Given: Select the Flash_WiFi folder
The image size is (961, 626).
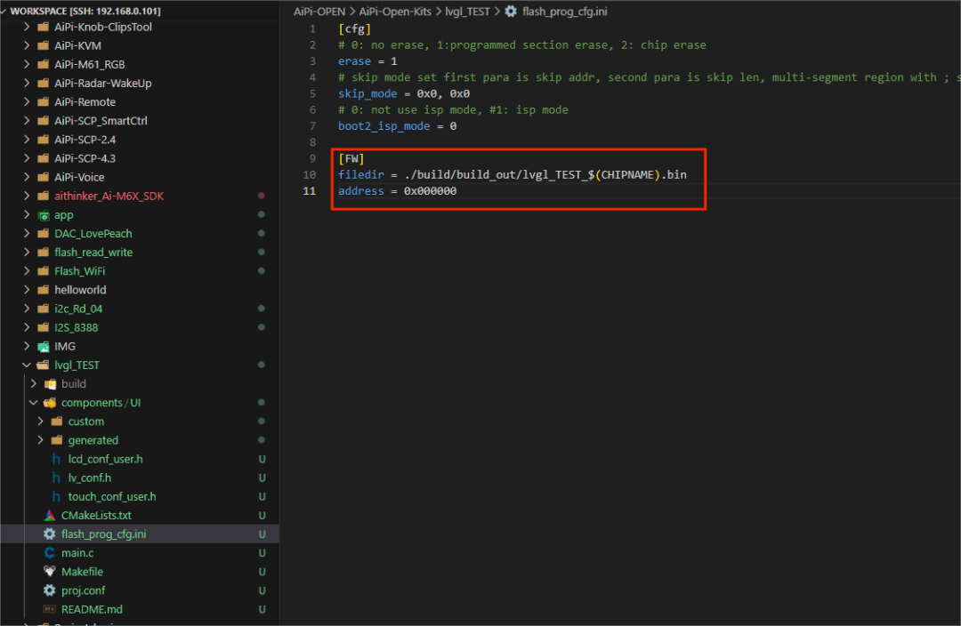Looking at the screenshot, I should pos(140,271).
